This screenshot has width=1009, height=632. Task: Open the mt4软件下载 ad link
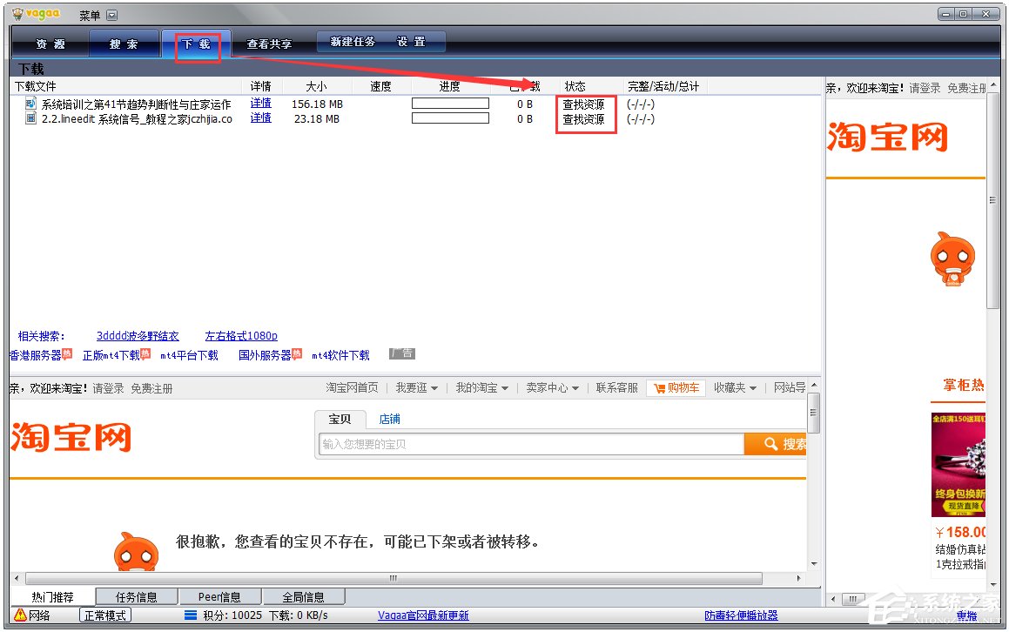pos(341,355)
